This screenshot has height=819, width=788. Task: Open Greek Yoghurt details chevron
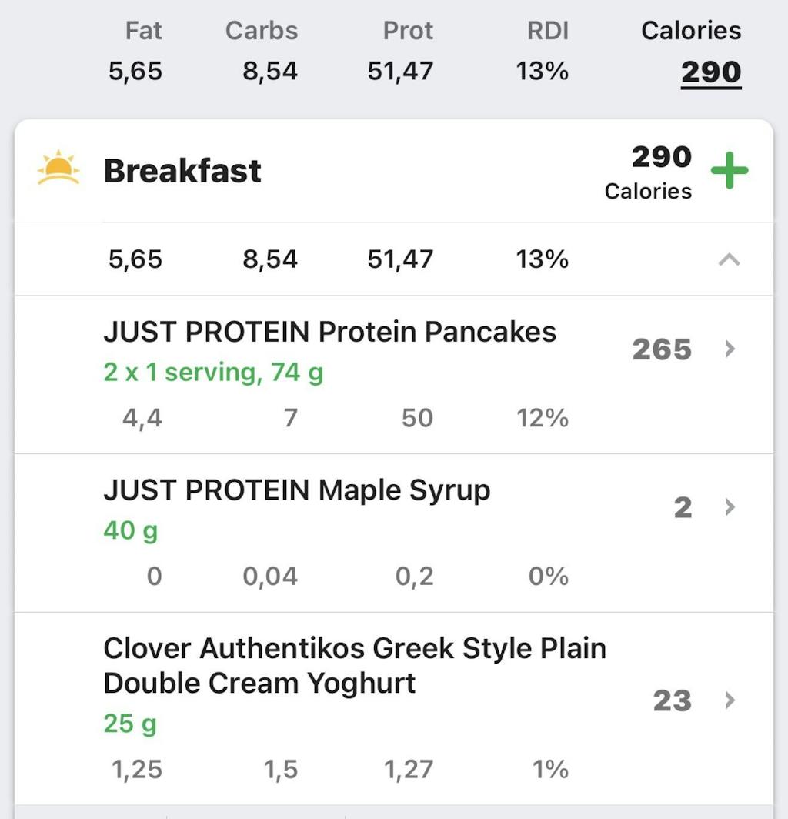(730, 700)
